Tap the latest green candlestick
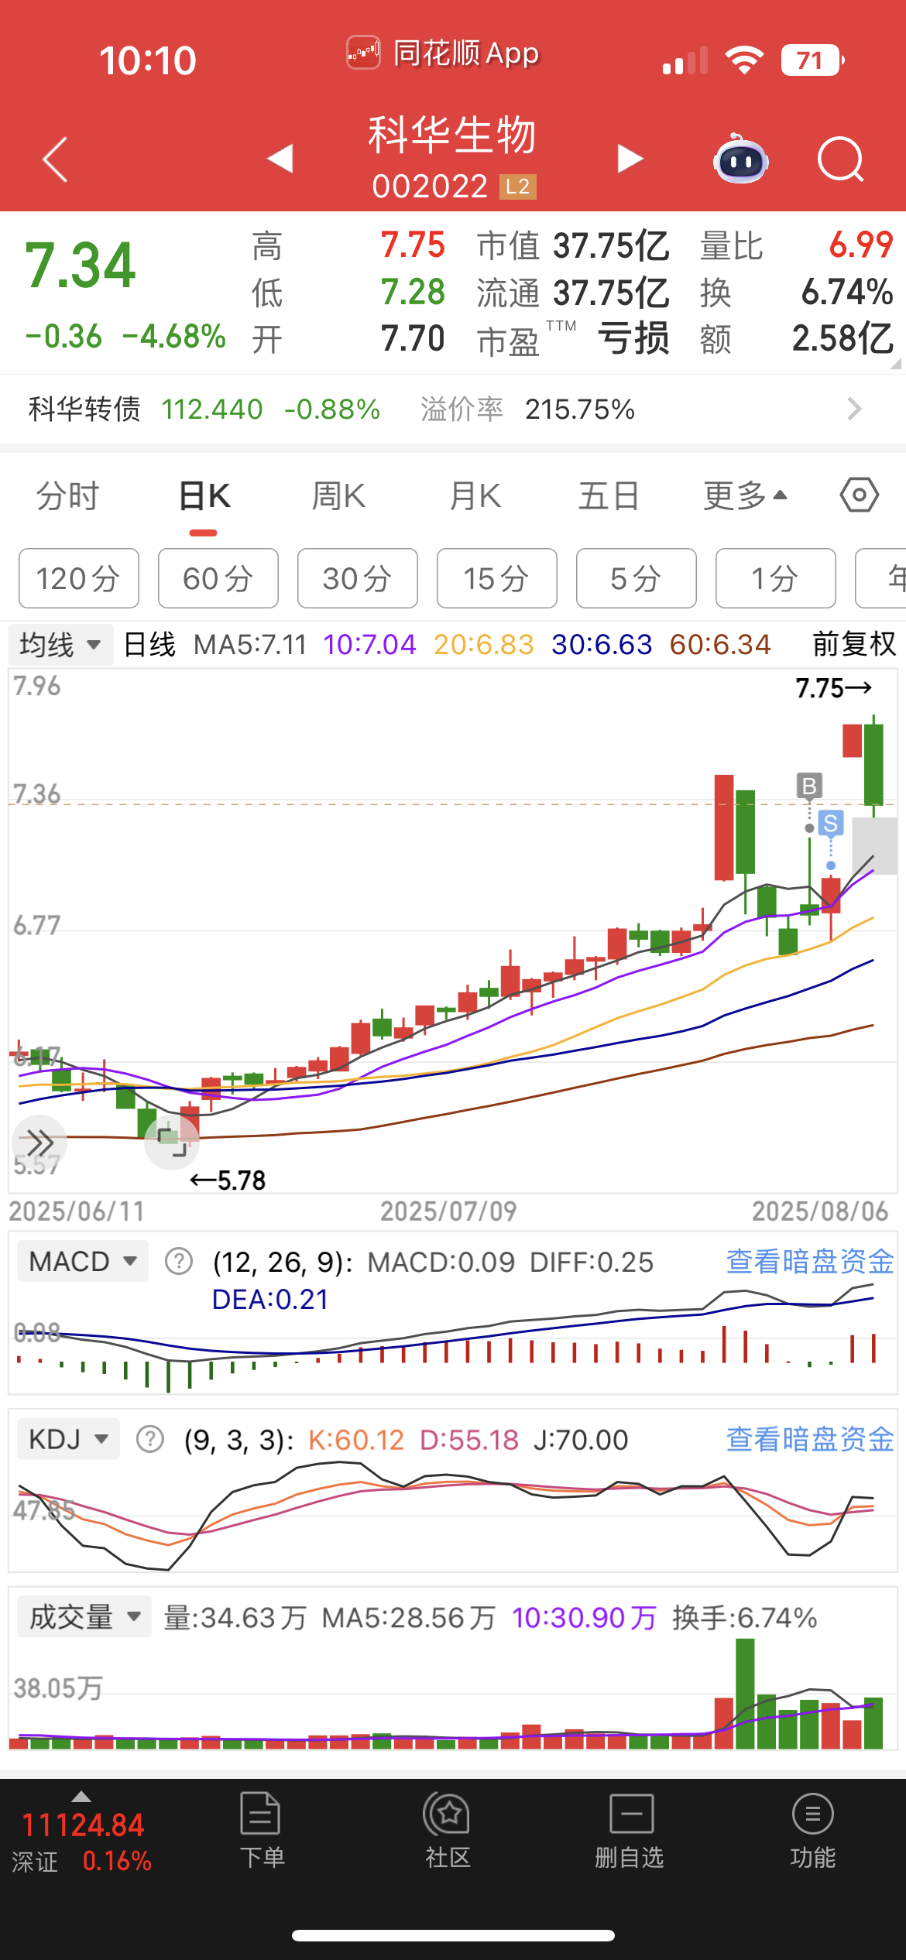The width and height of the screenshot is (906, 1960). pyautogui.click(x=873, y=765)
